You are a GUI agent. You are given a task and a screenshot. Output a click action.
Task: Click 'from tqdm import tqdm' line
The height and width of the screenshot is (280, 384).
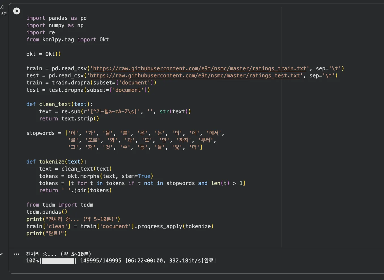pyautogui.click(x=60, y=205)
